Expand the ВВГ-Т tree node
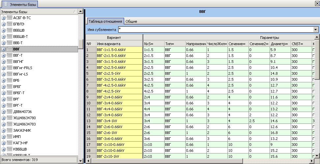Viewport: 320px width, 164px height. coord(3,55)
